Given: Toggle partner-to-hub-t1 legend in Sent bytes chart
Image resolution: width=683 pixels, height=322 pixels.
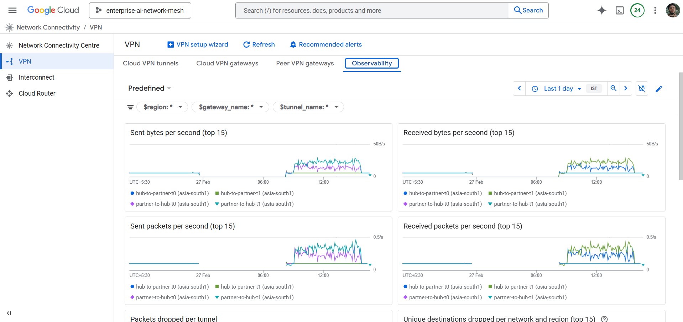Looking at the screenshot, I should tap(254, 204).
